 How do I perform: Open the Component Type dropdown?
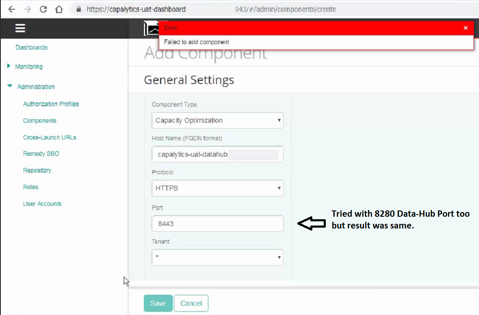click(217, 121)
